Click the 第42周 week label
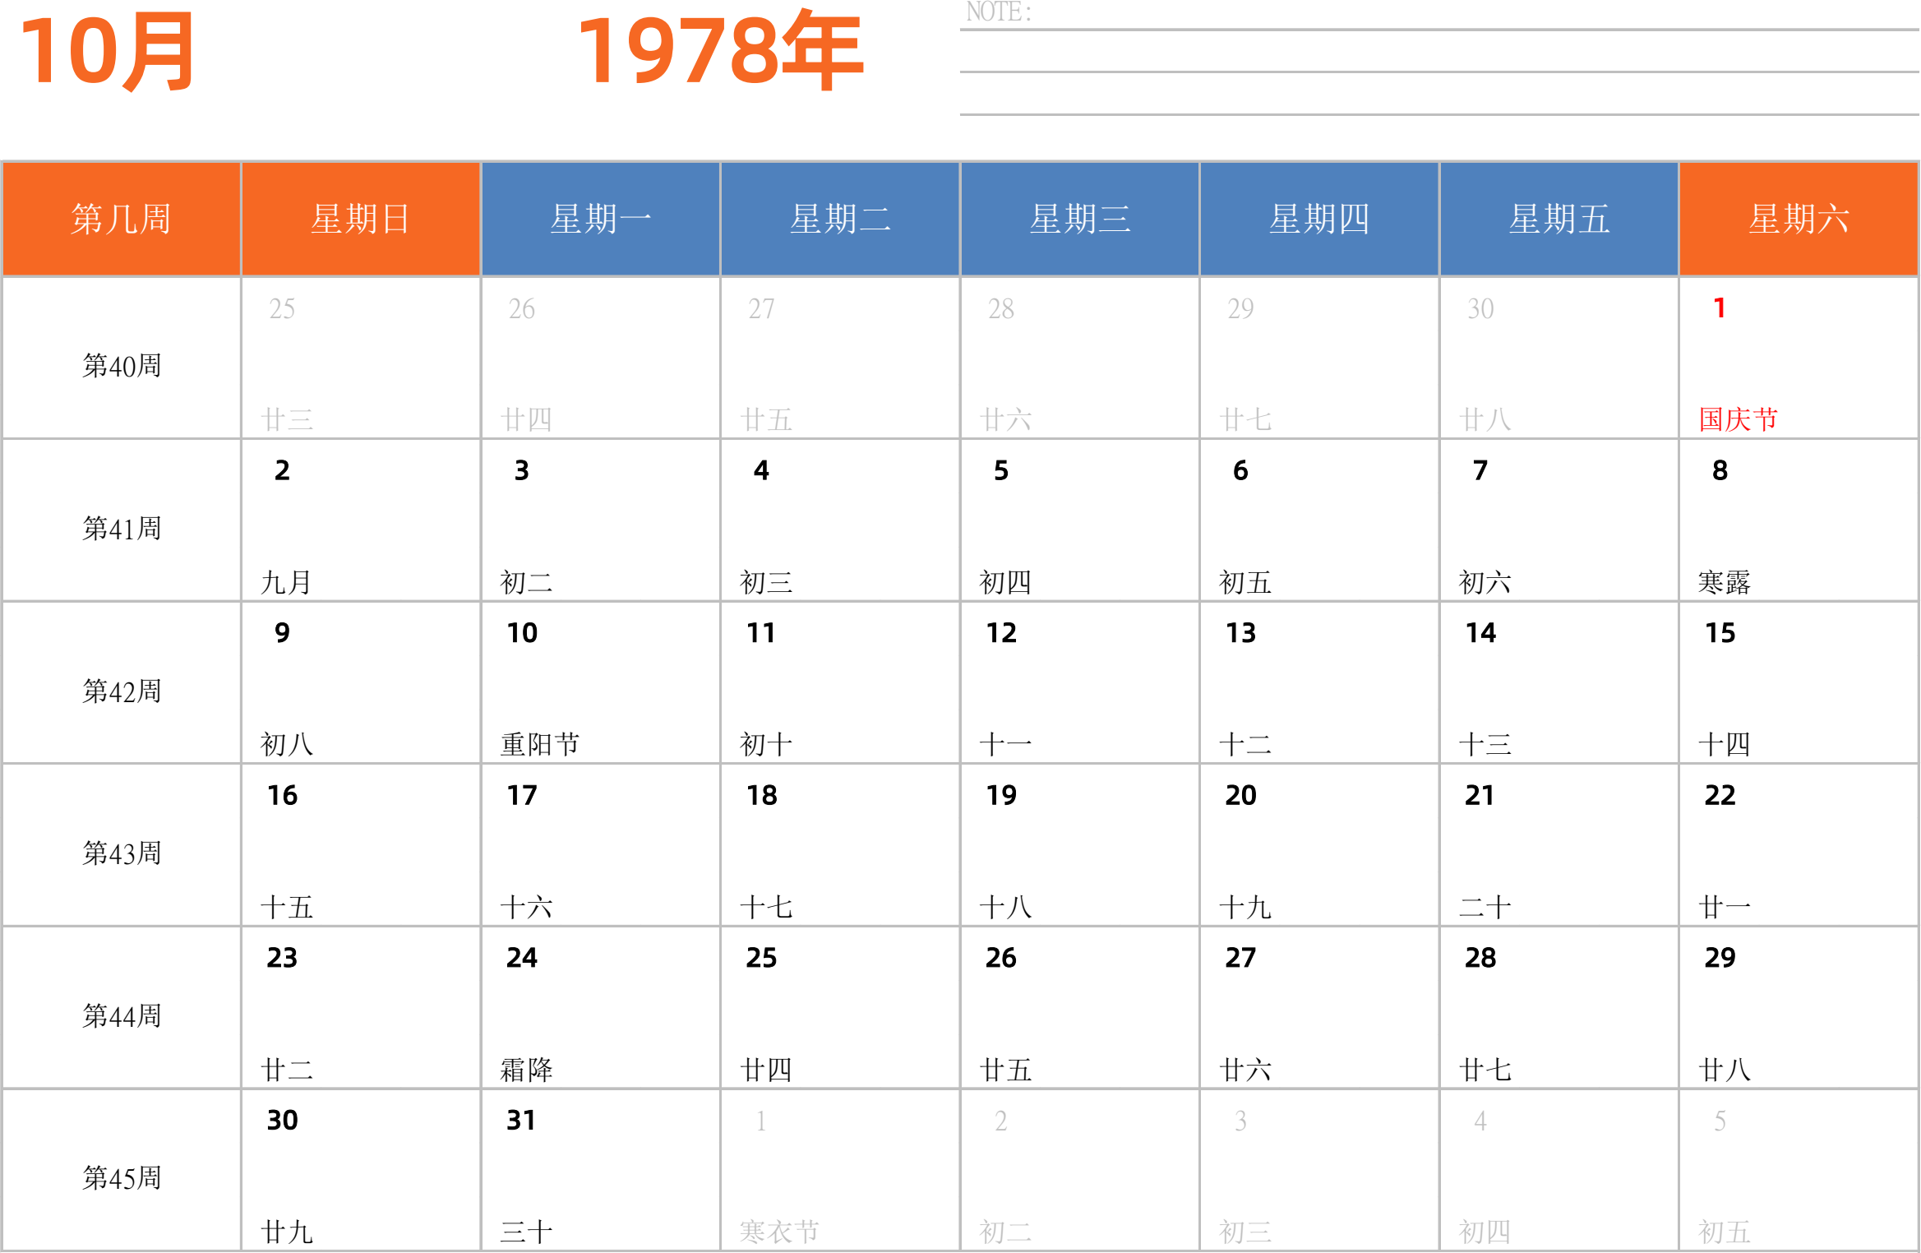Screen dimensions: 1921x1253 [x=122, y=691]
